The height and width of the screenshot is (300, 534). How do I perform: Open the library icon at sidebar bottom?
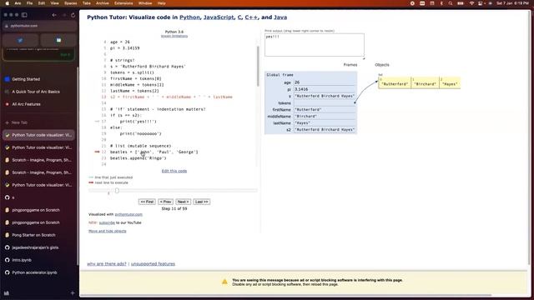[7, 292]
